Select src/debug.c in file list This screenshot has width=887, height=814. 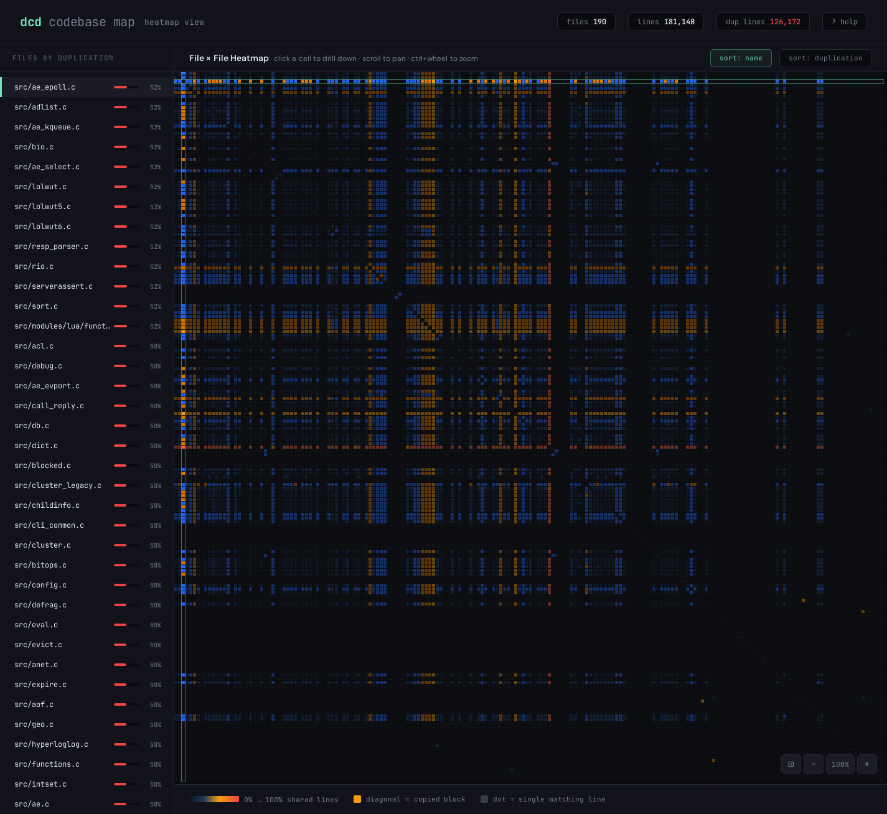[x=87, y=366]
